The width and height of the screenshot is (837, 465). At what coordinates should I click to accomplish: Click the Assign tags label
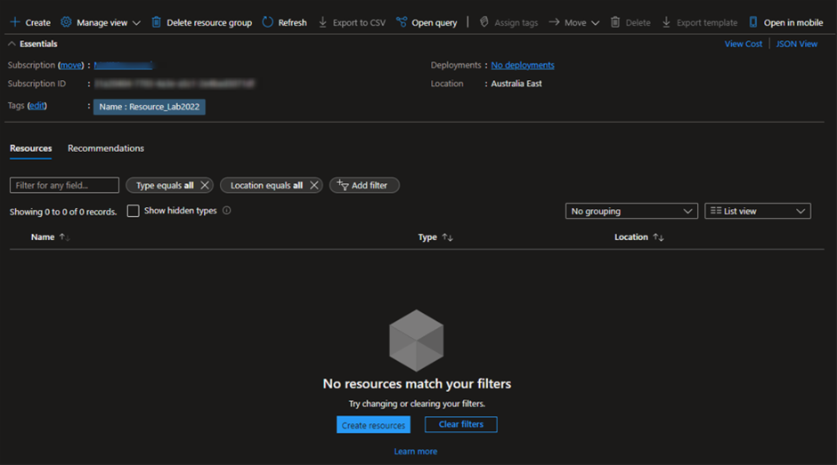pyautogui.click(x=516, y=22)
